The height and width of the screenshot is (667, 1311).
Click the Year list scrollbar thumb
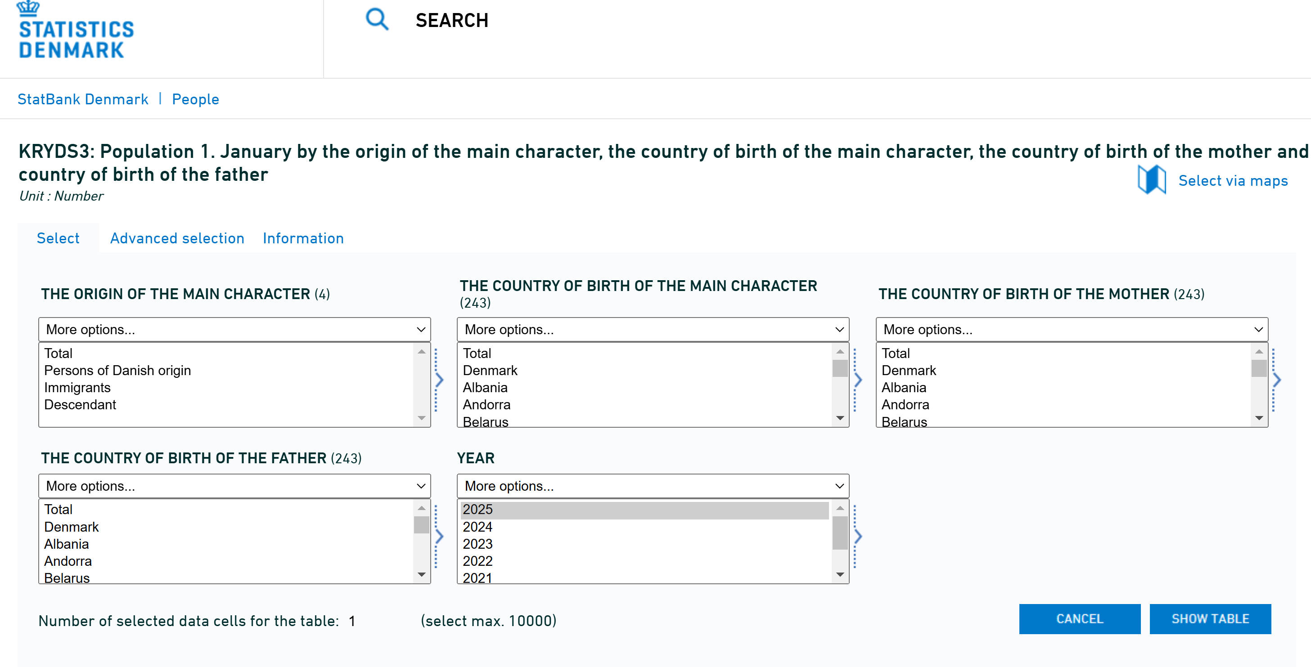[840, 532]
